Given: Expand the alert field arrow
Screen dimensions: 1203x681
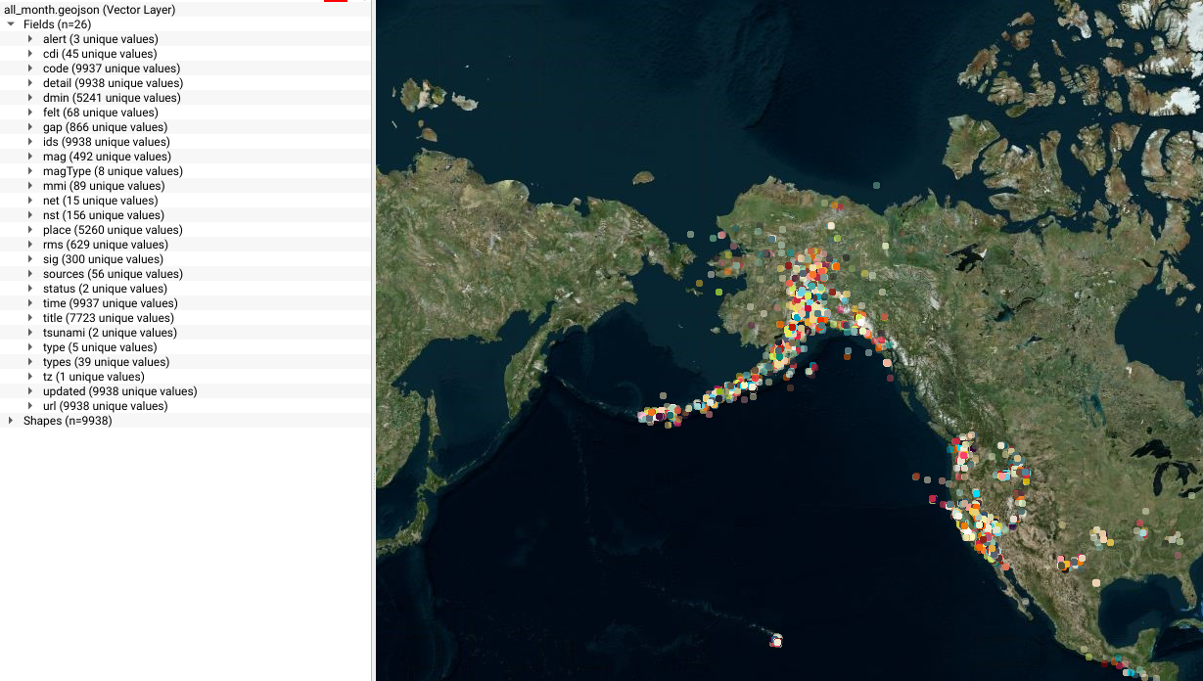Looking at the screenshot, I should [x=30, y=39].
